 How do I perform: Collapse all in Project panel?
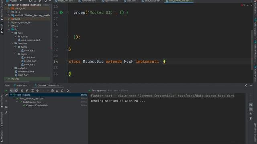click(39, 1)
